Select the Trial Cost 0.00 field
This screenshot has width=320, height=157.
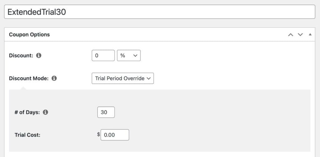coord(115,135)
